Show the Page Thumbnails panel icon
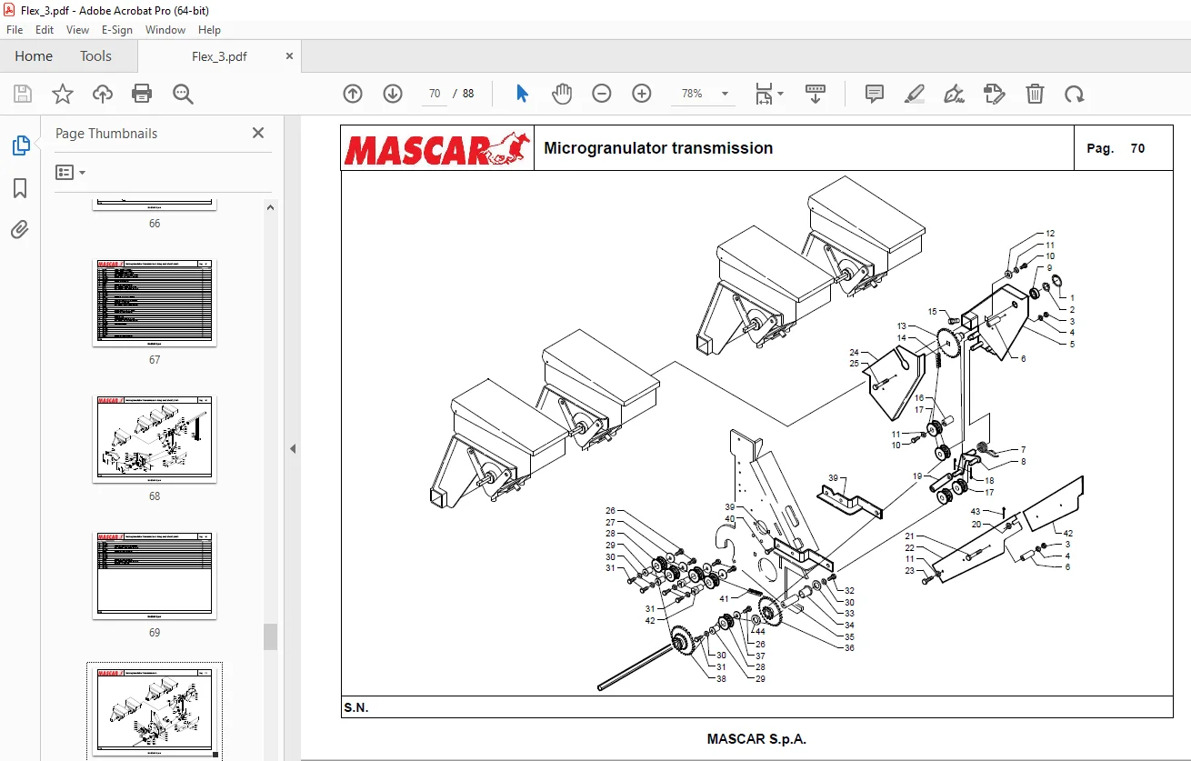Image resolution: width=1191 pixels, height=761 pixels. (20, 145)
